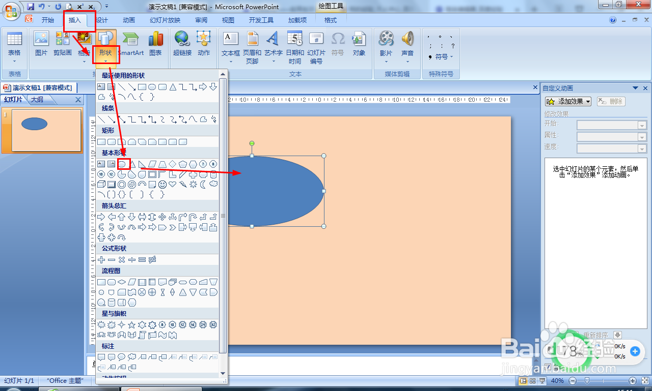Start the slide show view from status bar
The height and width of the screenshot is (391, 652).
pos(541,381)
